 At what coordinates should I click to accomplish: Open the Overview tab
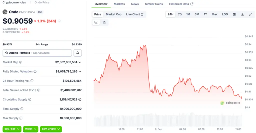pyautogui.click(x=101, y=4)
